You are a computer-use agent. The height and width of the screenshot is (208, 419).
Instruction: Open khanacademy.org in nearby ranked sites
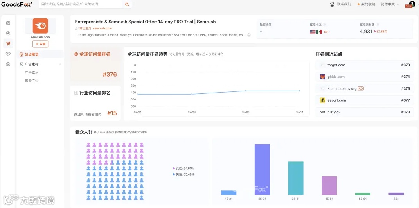tap(365, 88)
